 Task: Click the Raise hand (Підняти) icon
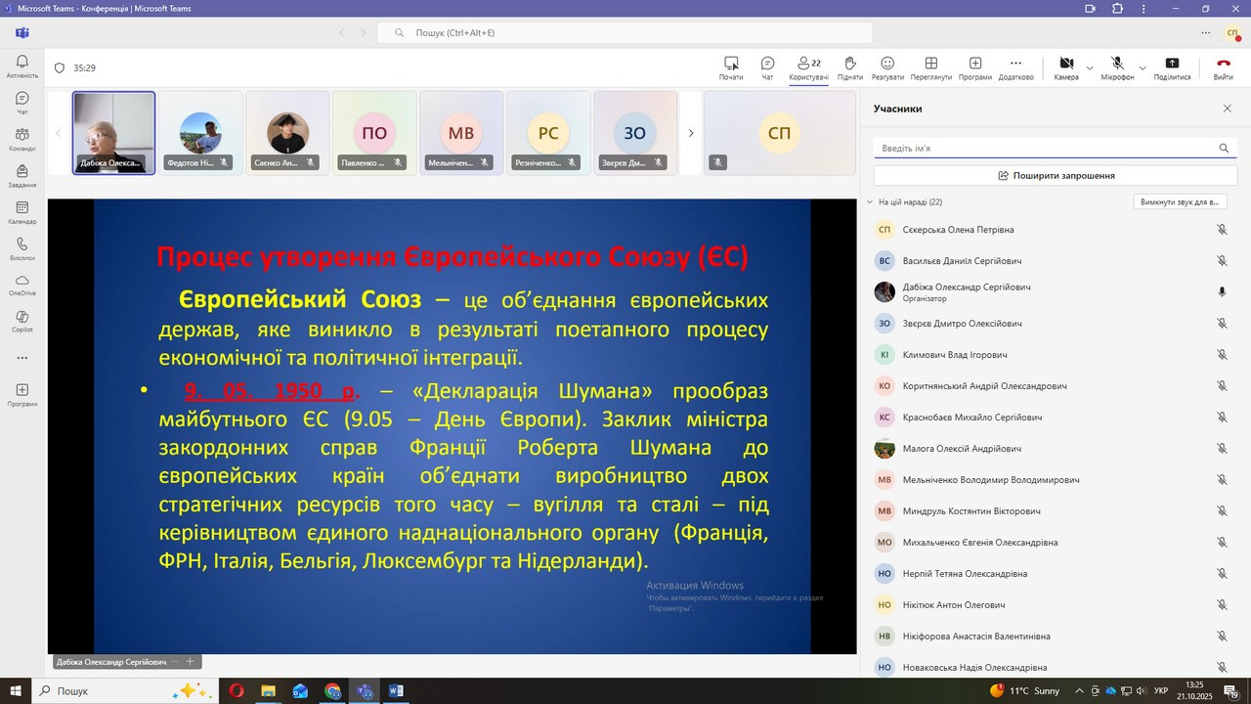[x=849, y=66]
